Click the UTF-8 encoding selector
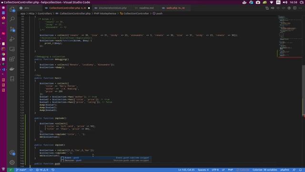 215,170
